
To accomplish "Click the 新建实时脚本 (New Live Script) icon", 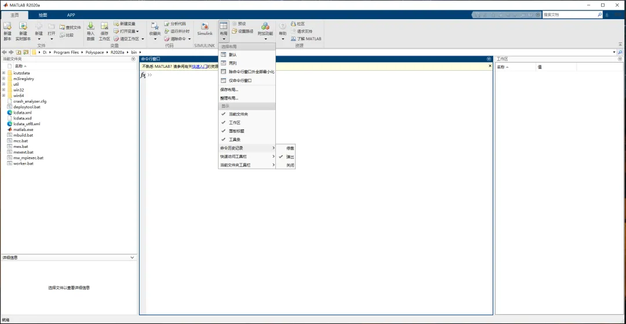I will (x=23, y=26).
